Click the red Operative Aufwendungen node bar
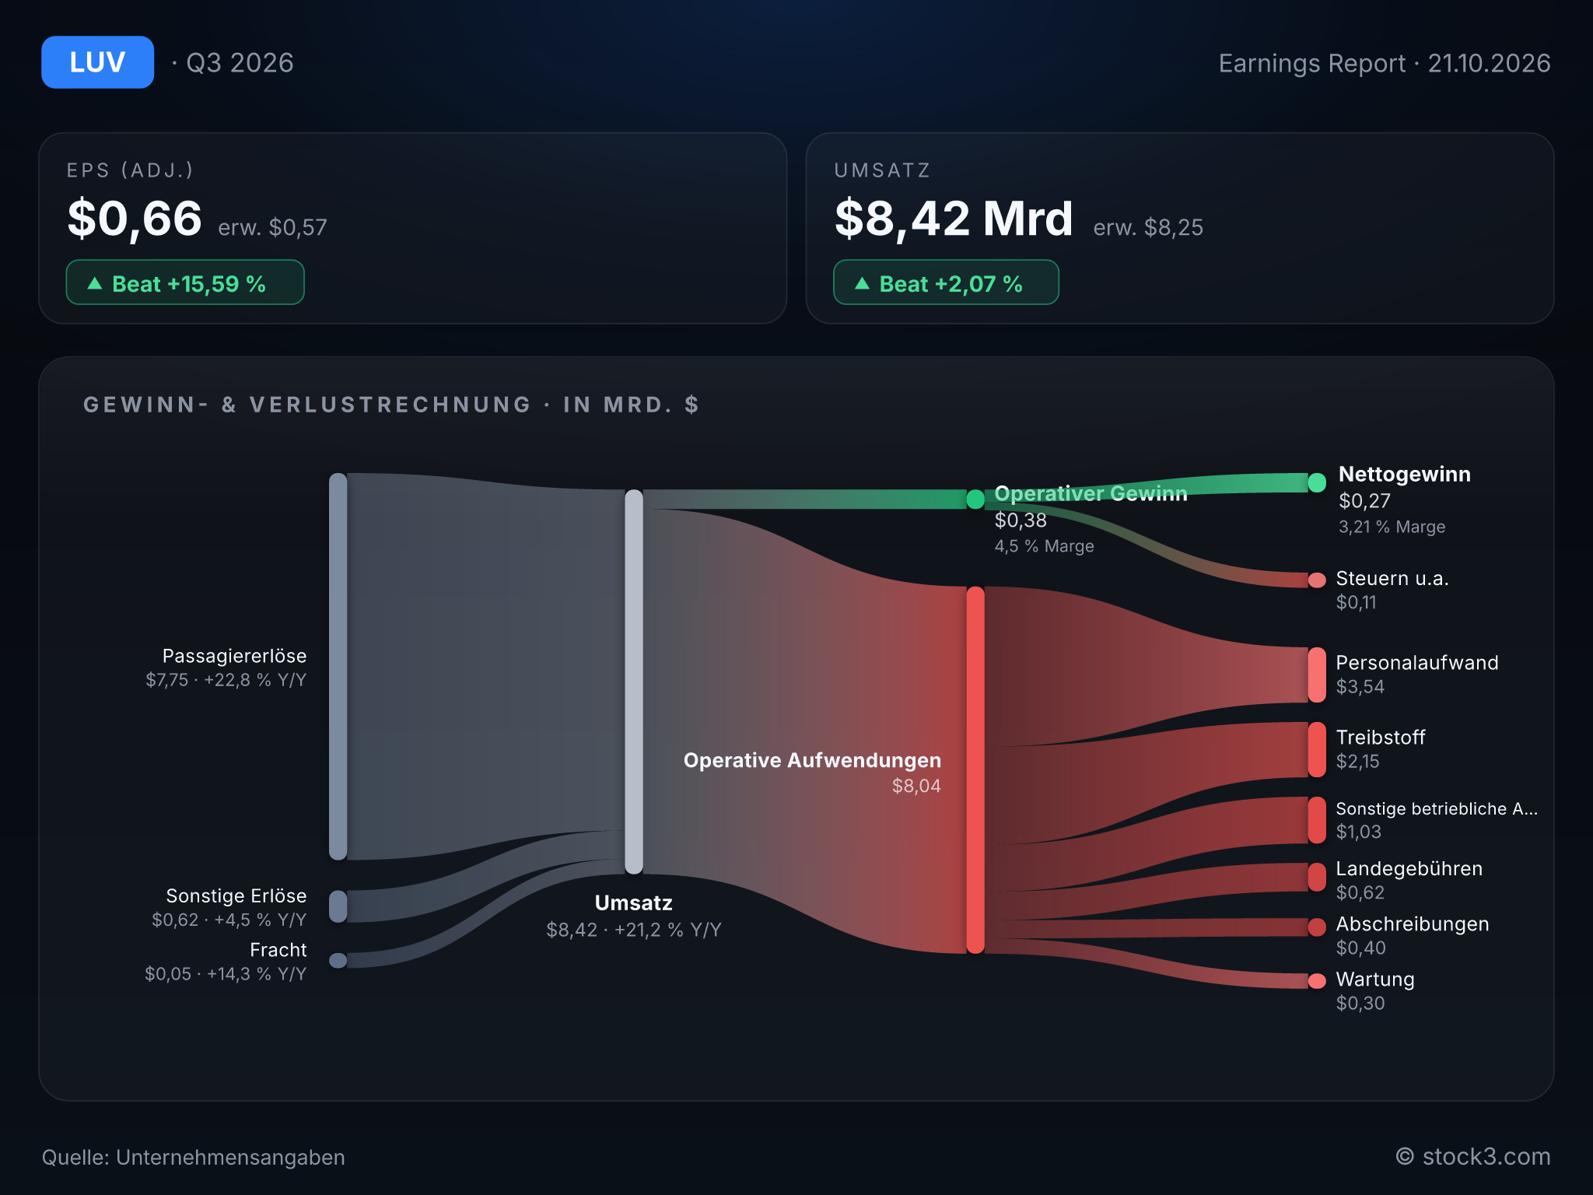The height and width of the screenshot is (1195, 1593). (975, 770)
